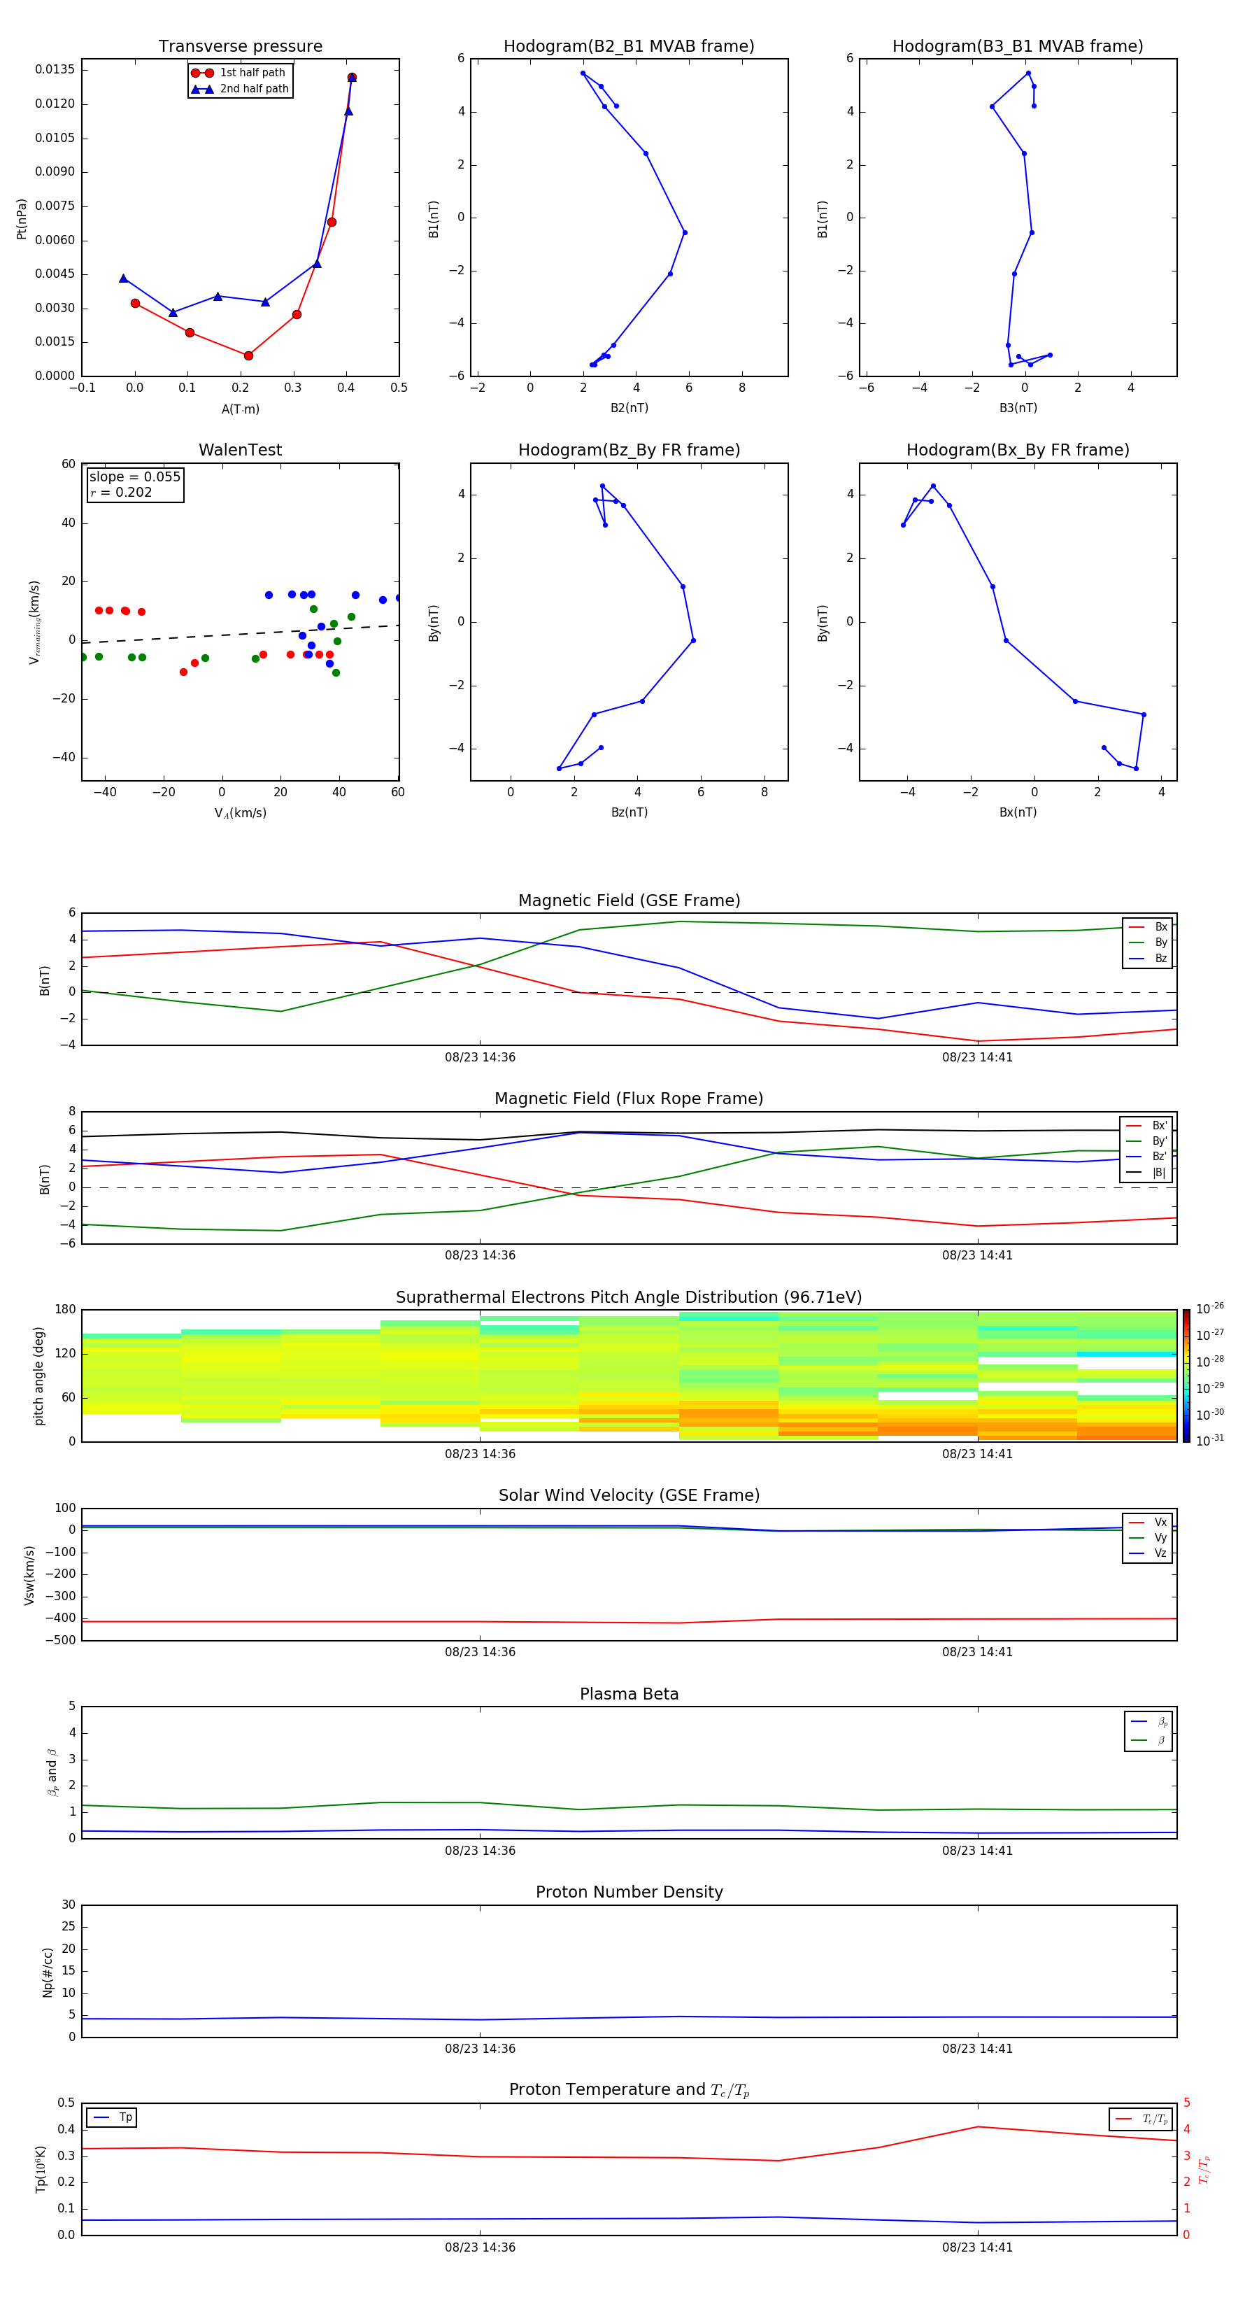Click the 'Hodogram(Bz_By FR frame)' title
The width and height of the screenshot is (1259, 2309).
pyautogui.click(x=629, y=450)
